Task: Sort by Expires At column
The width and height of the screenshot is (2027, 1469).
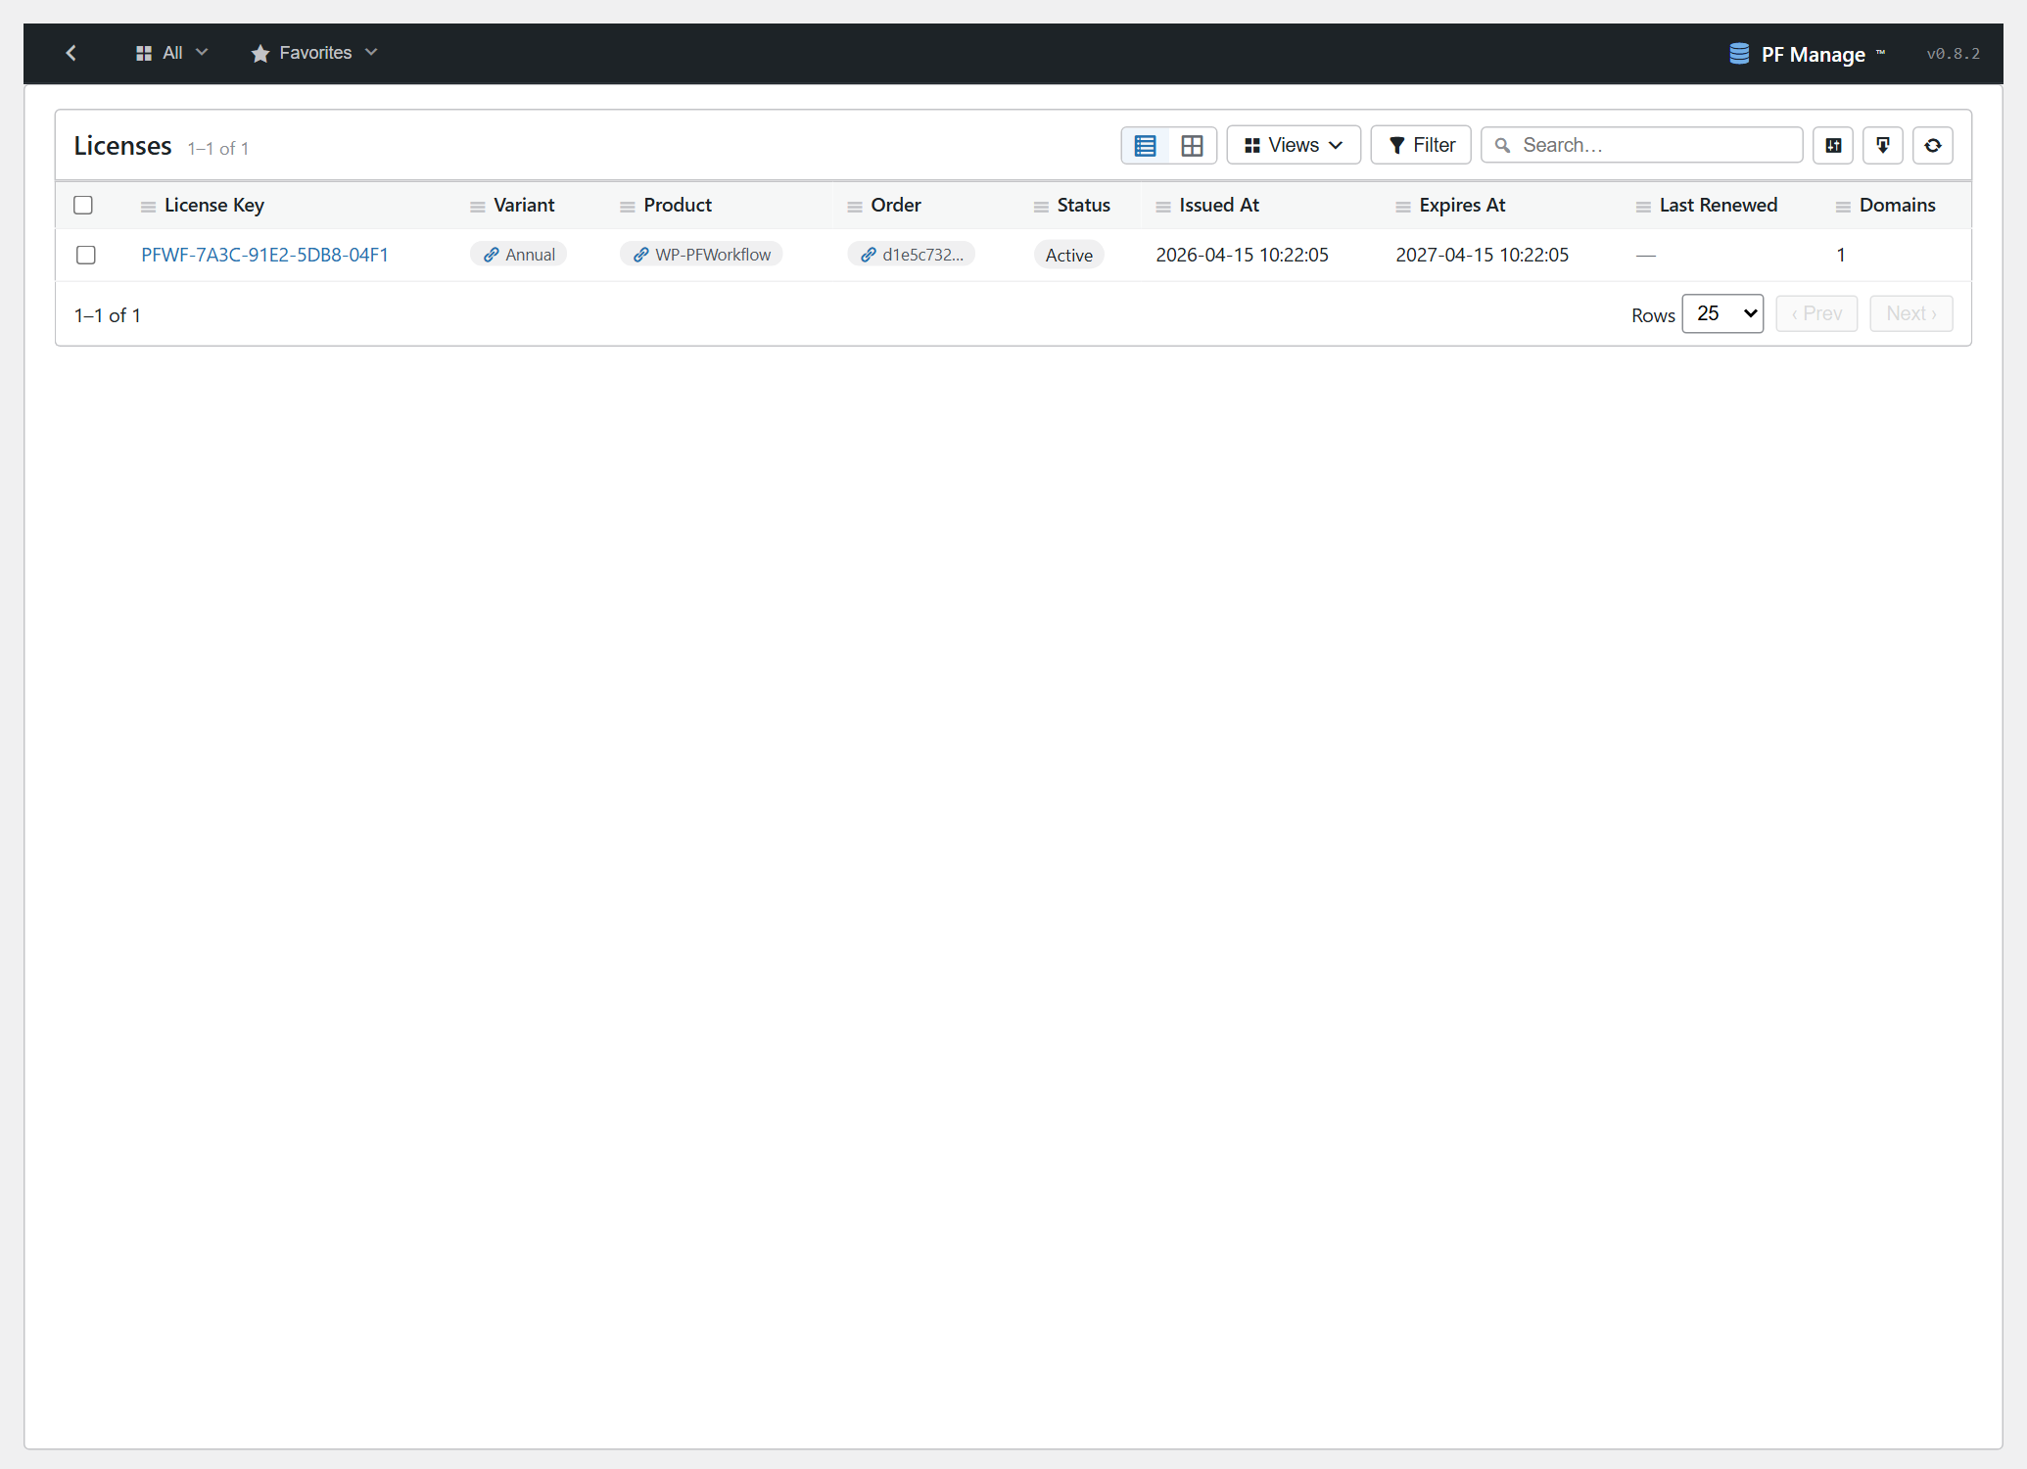Action: (x=1462, y=205)
